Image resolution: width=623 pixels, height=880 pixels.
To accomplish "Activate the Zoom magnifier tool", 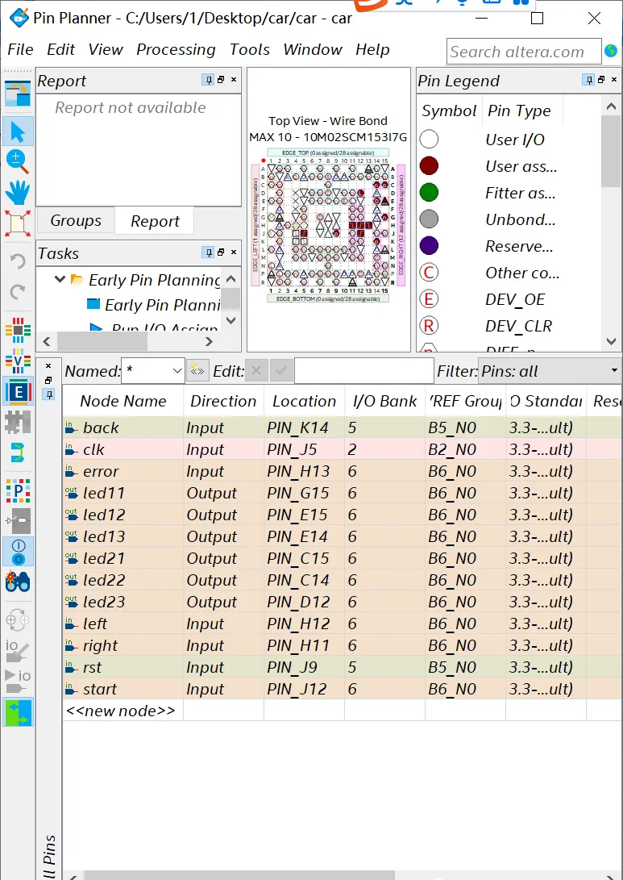I will click(18, 162).
